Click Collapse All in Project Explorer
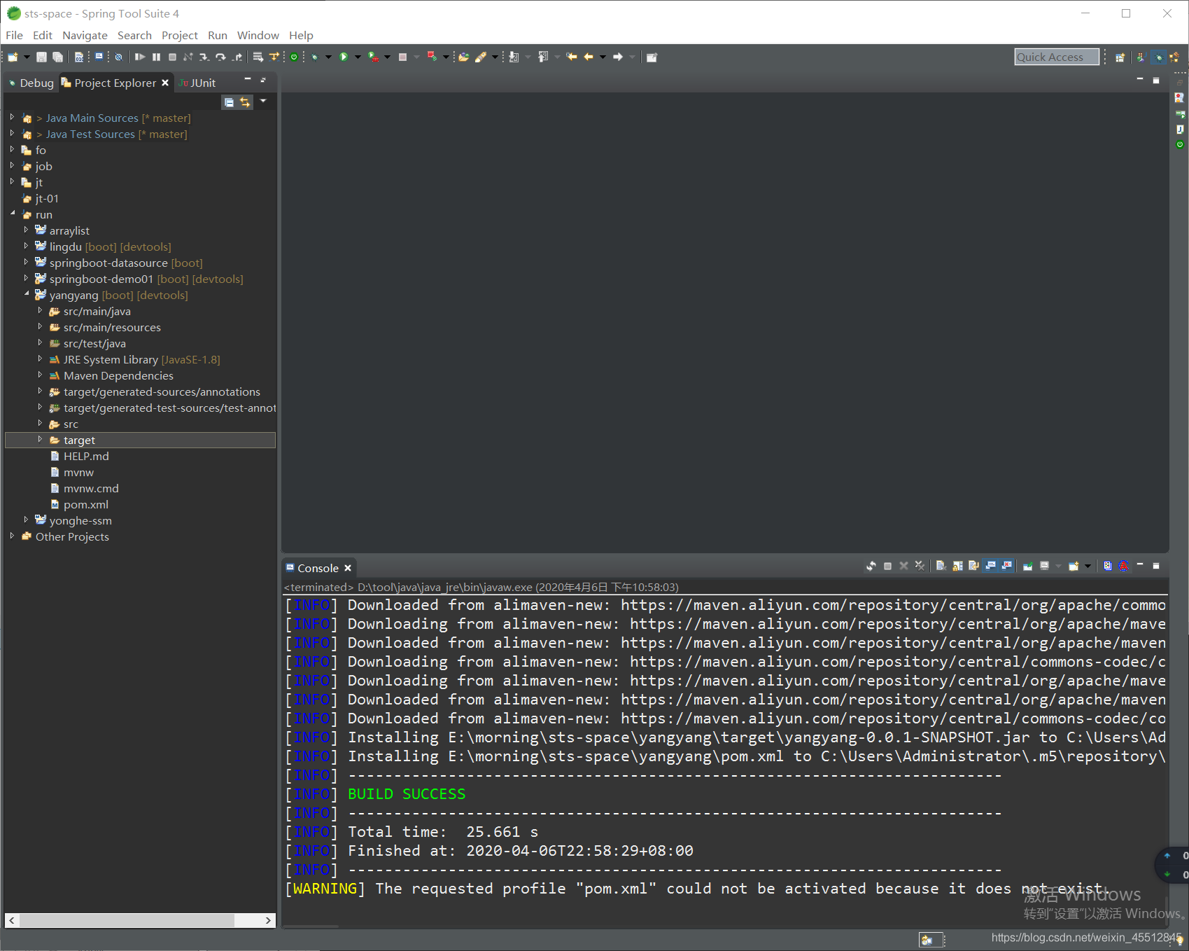The width and height of the screenshot is (1189, 951). coord(229,102)
